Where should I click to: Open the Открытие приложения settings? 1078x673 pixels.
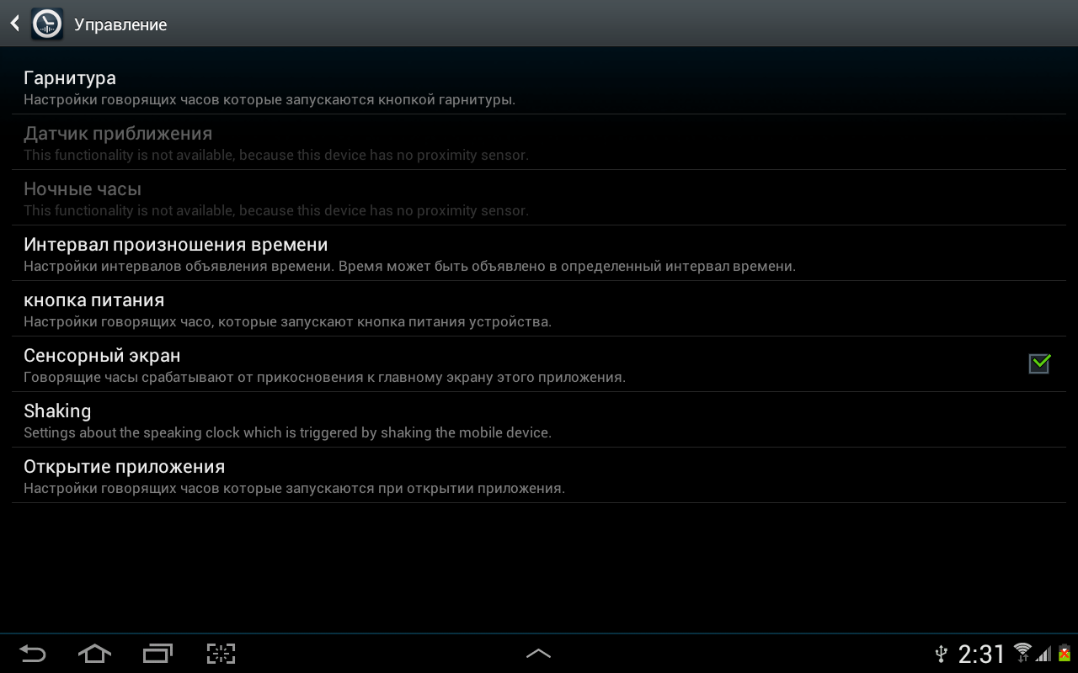539,475
